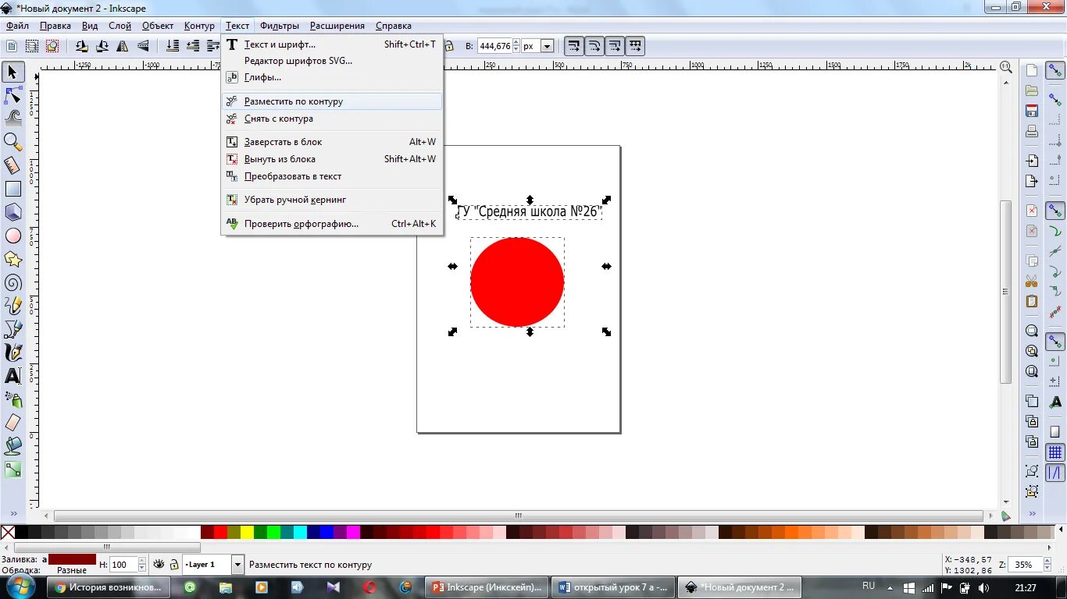Select the Text tool in toolbox
Viewport: 1067px width, 599px height.
pyautogui.click(x=12, y=376)
